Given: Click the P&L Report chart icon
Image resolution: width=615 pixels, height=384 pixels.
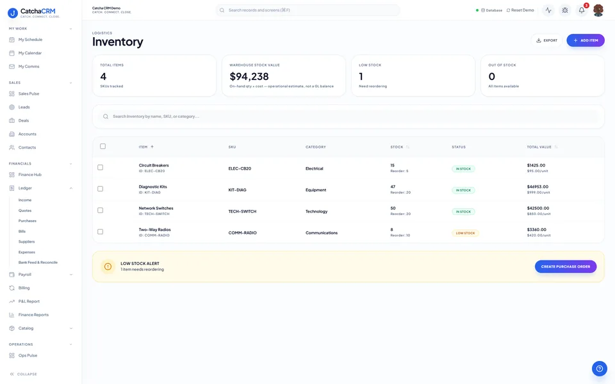Looking at the screenshot, I should tap(12, 301).
